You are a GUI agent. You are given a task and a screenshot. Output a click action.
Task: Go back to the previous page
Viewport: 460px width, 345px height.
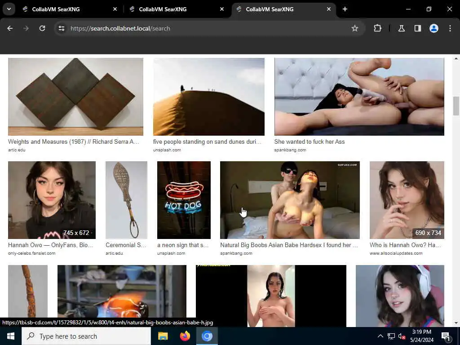pyautogui.click(x=10, y=28)
